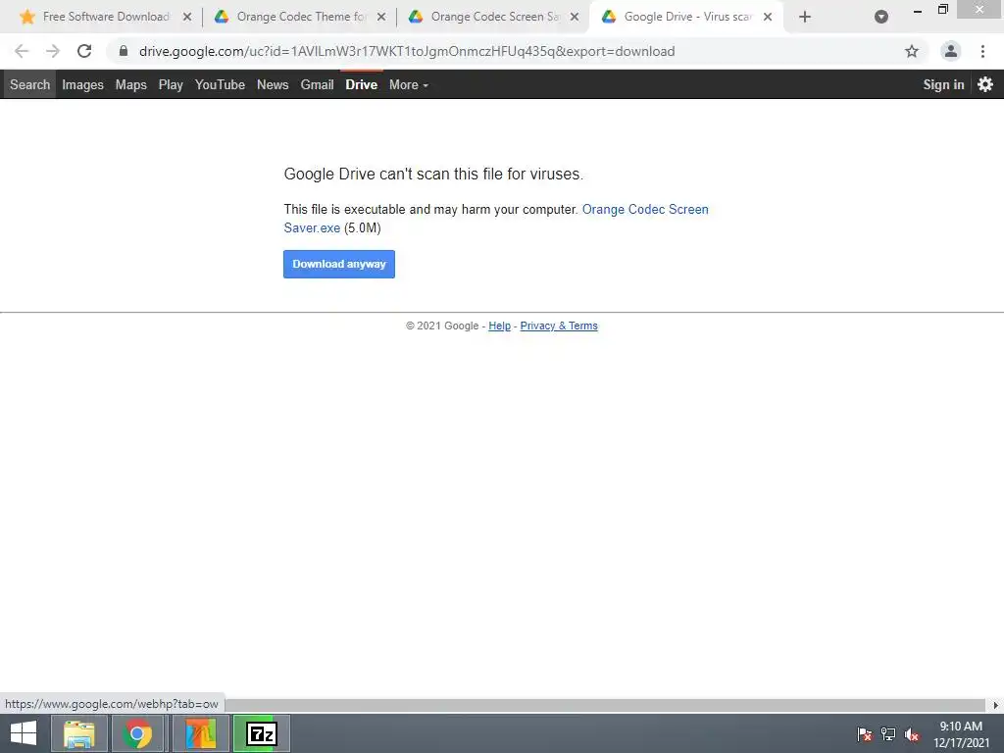Click the tab search dropdown circle icon
The height and width of the screenshot is (753, 1004).
click(x=881, y=17)
